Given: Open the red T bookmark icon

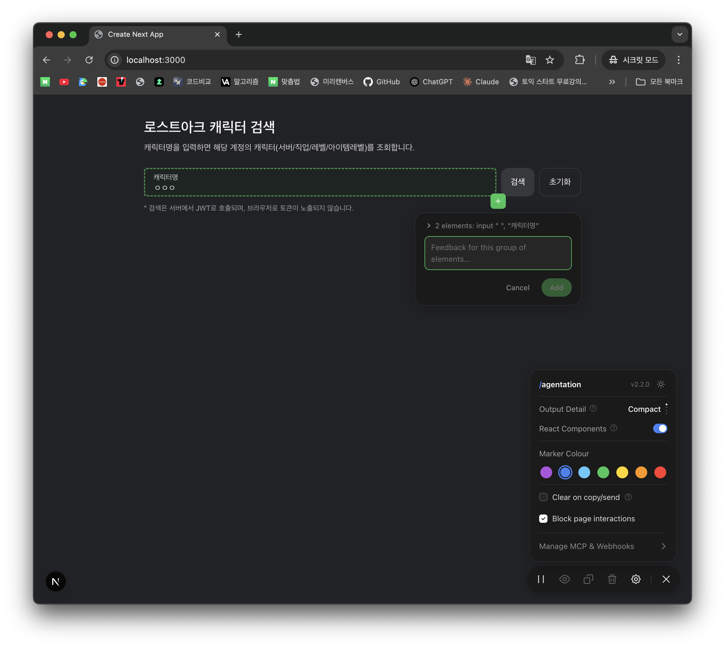Looking at the screenshot, I should point(121,82).
